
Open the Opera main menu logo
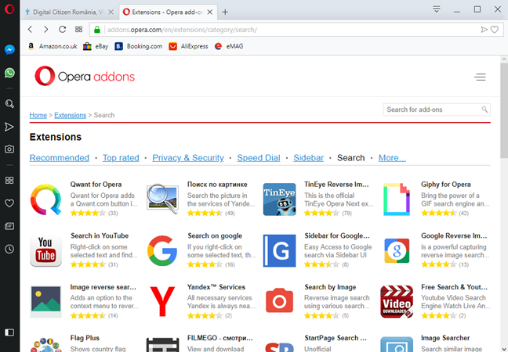[x=9, y=9]
